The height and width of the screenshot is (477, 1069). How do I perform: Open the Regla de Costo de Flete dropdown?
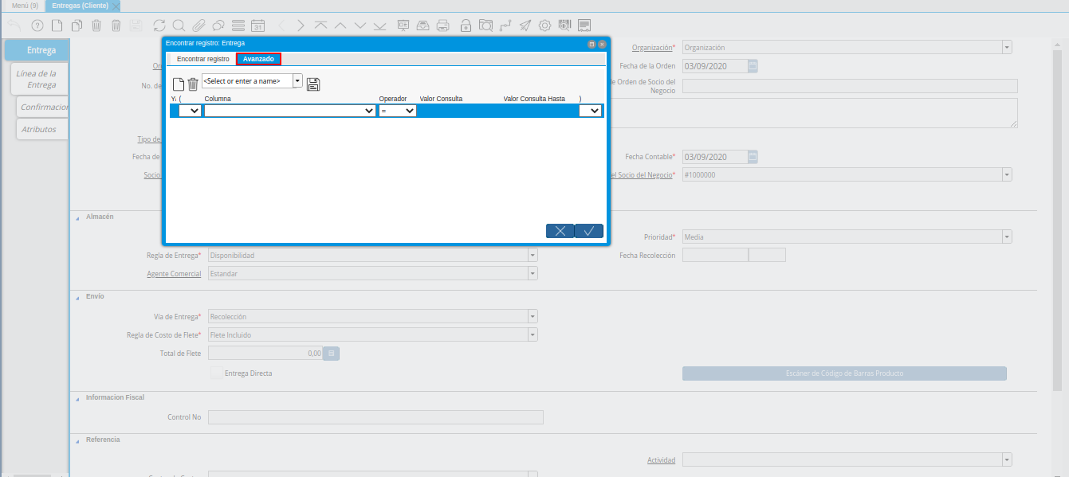coord(533,334)
